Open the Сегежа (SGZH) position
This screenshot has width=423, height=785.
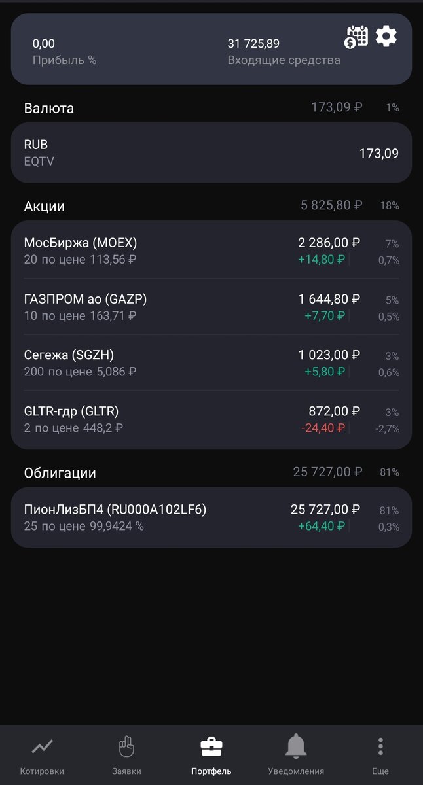pos(211,363)
